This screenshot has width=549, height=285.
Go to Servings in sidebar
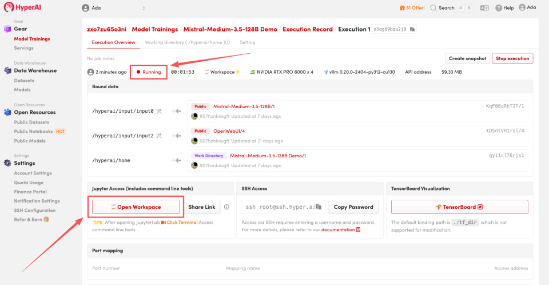[24, 48]
